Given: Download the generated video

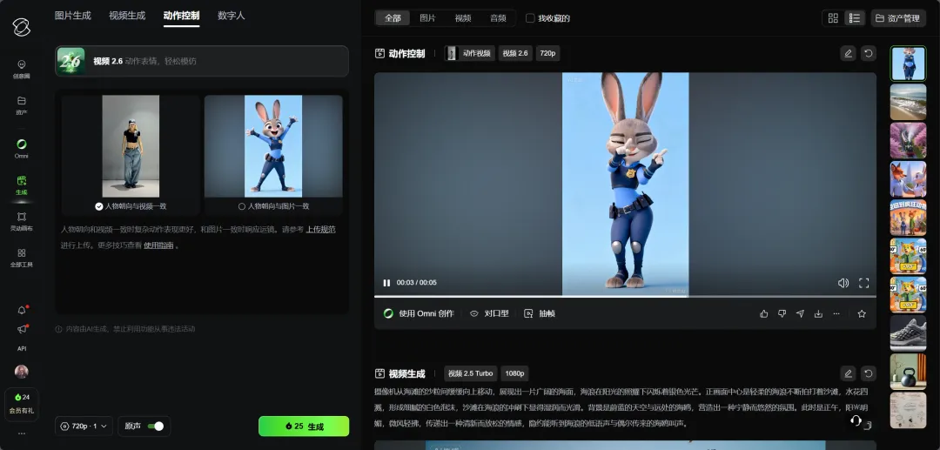Looking at the screenshot, I should click(818, 313).
